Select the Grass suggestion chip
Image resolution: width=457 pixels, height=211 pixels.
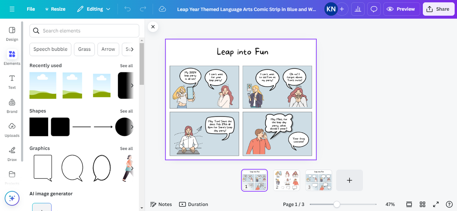(84, 49)
